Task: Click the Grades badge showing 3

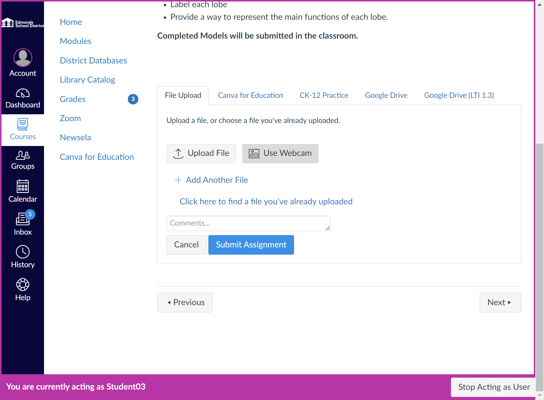Action: [x=133, y=99]
